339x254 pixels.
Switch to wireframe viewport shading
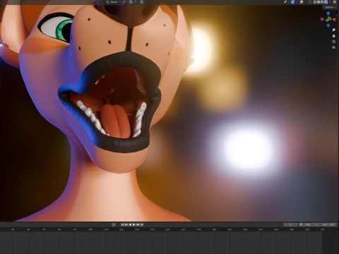[314, 2]
